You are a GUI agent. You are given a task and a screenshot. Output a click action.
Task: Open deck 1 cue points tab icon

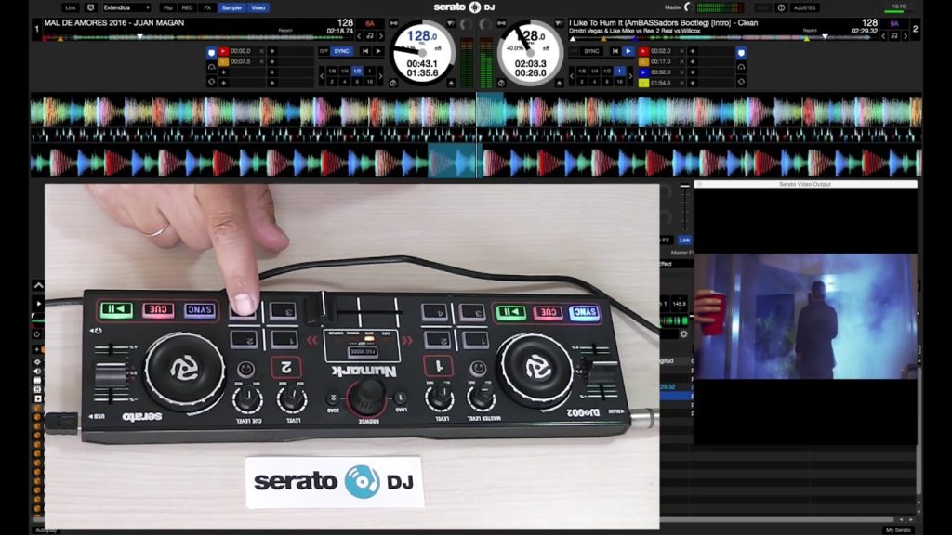coord(211,53)
